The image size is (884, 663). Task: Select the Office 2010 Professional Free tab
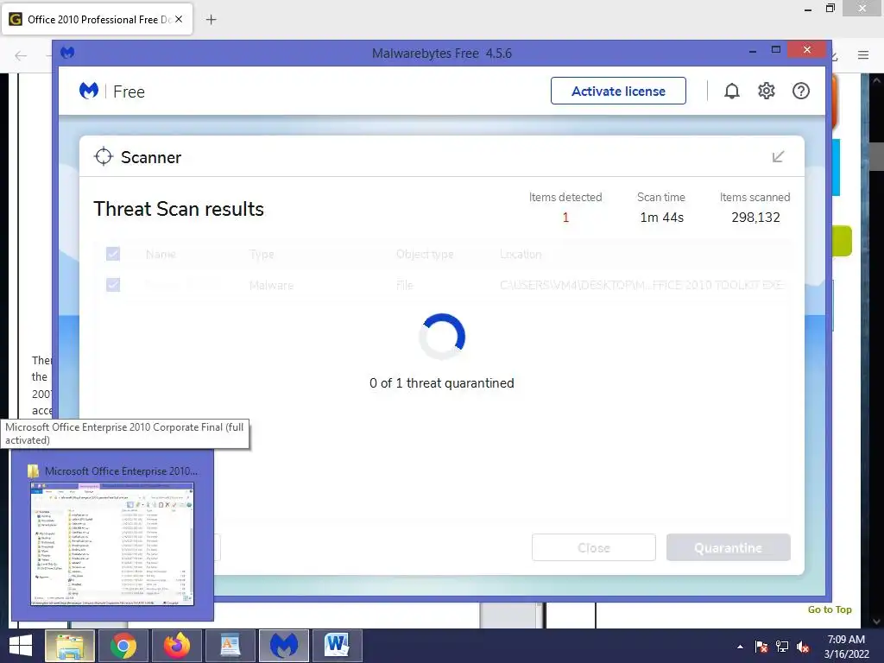point(97,19)
